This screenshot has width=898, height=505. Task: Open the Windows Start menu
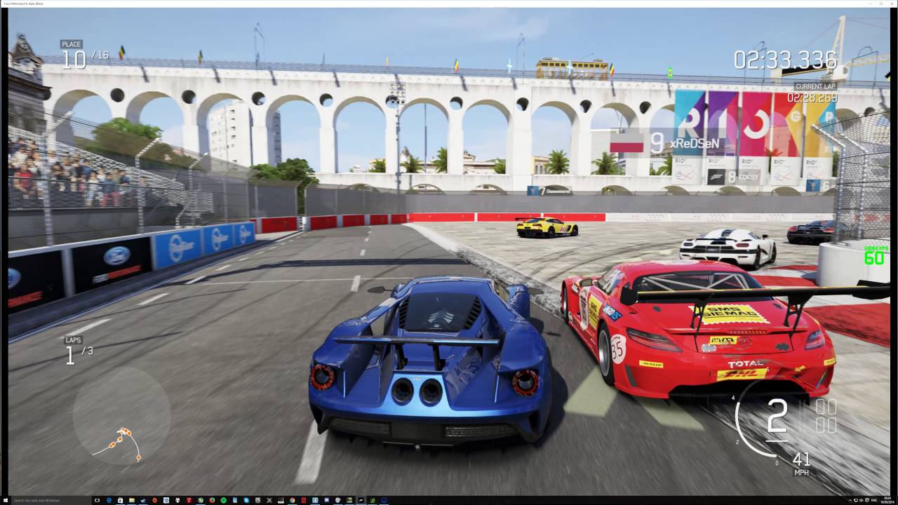tap(6, 500)
